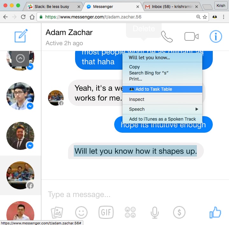Click the zoom magnifier in address bar
The width and height of the screenshot is (229, 225).
(x=198, y=17)
